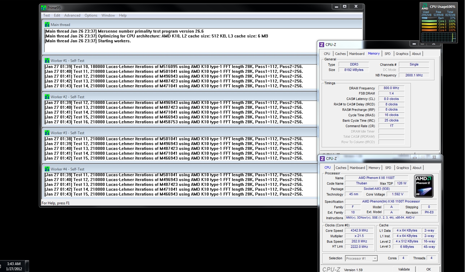Click the Code Name Thuban field

coord(361,183)
